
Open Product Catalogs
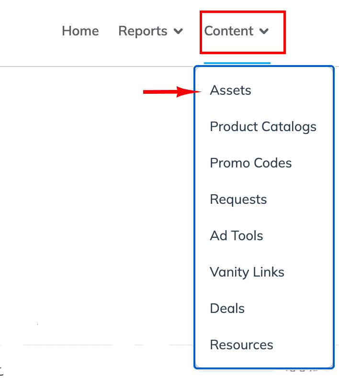coord(263,127)
